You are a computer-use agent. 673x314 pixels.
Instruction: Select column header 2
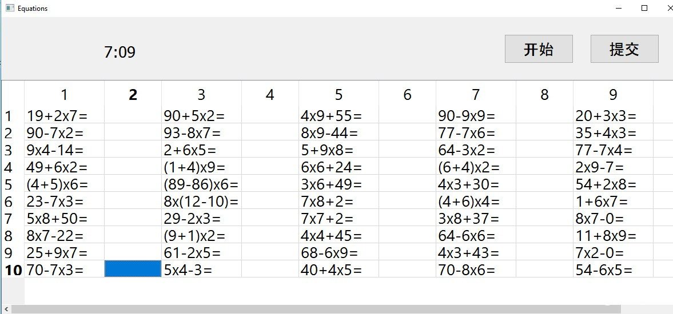(133, 95)
